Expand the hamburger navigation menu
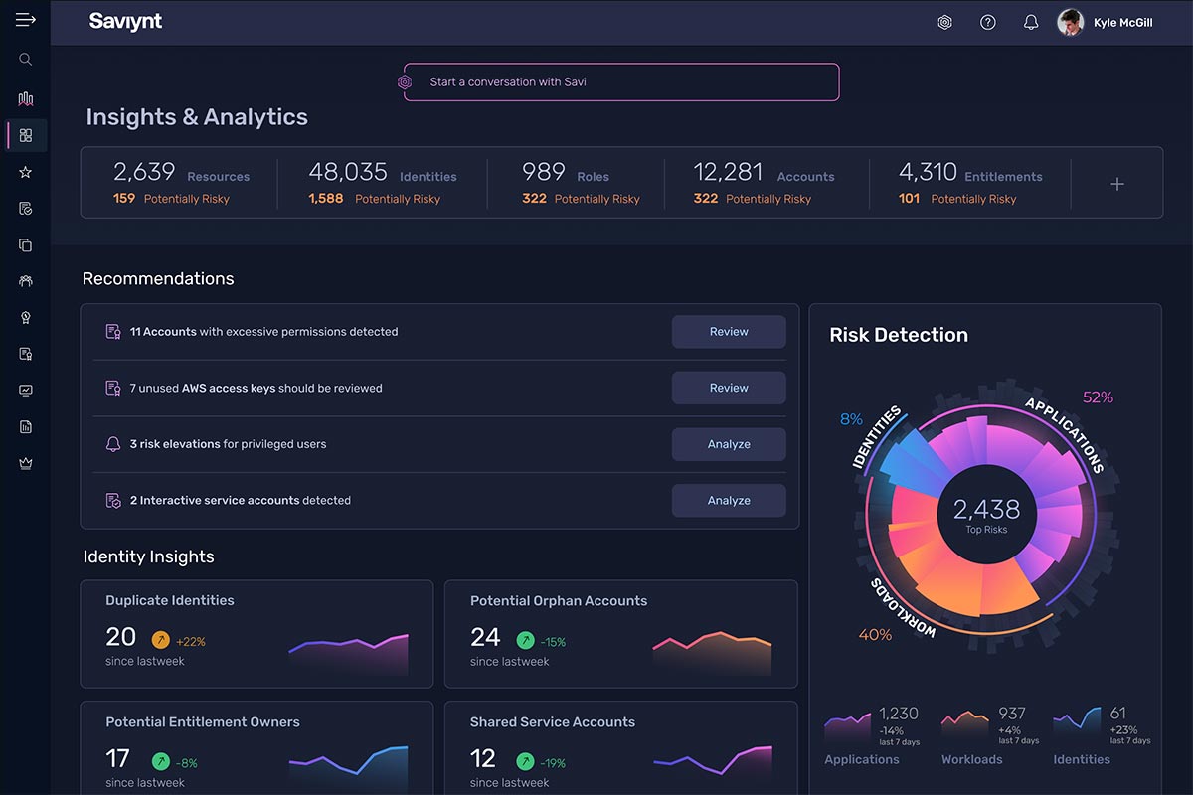This screenshot has width=1193, height=795. point(26,21)
